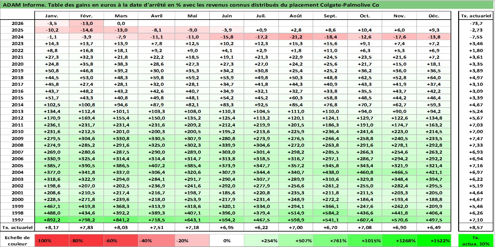
Task: Select Janv. Tx. actuariel value +8,17
Action: [x=52, y=227]
